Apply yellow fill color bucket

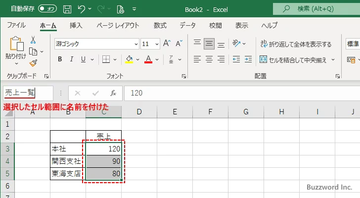129,59
